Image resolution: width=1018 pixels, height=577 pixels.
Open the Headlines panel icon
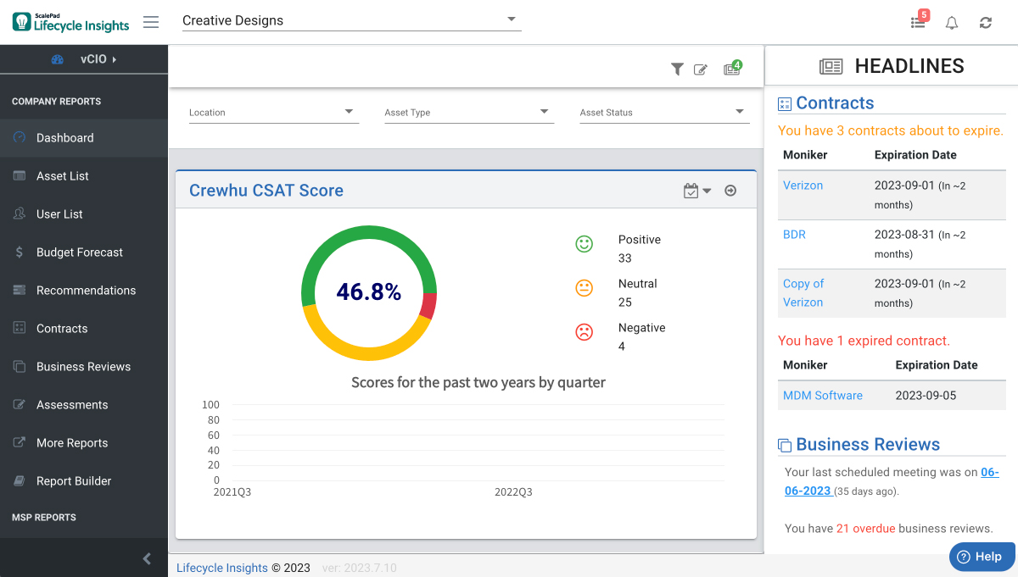click(x=831, y=65)
